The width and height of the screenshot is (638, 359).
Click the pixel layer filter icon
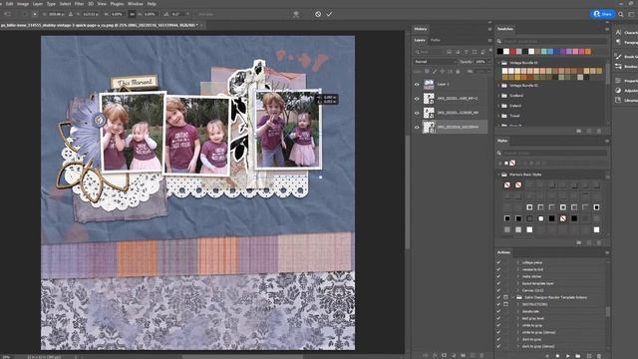tap(450, 52)
